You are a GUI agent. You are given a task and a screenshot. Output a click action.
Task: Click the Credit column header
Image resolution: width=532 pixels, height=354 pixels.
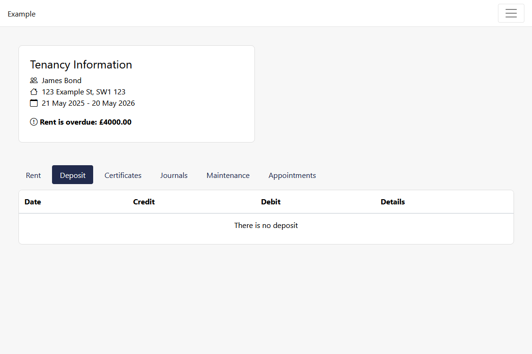pyautogui.click(x=144, y=202)
